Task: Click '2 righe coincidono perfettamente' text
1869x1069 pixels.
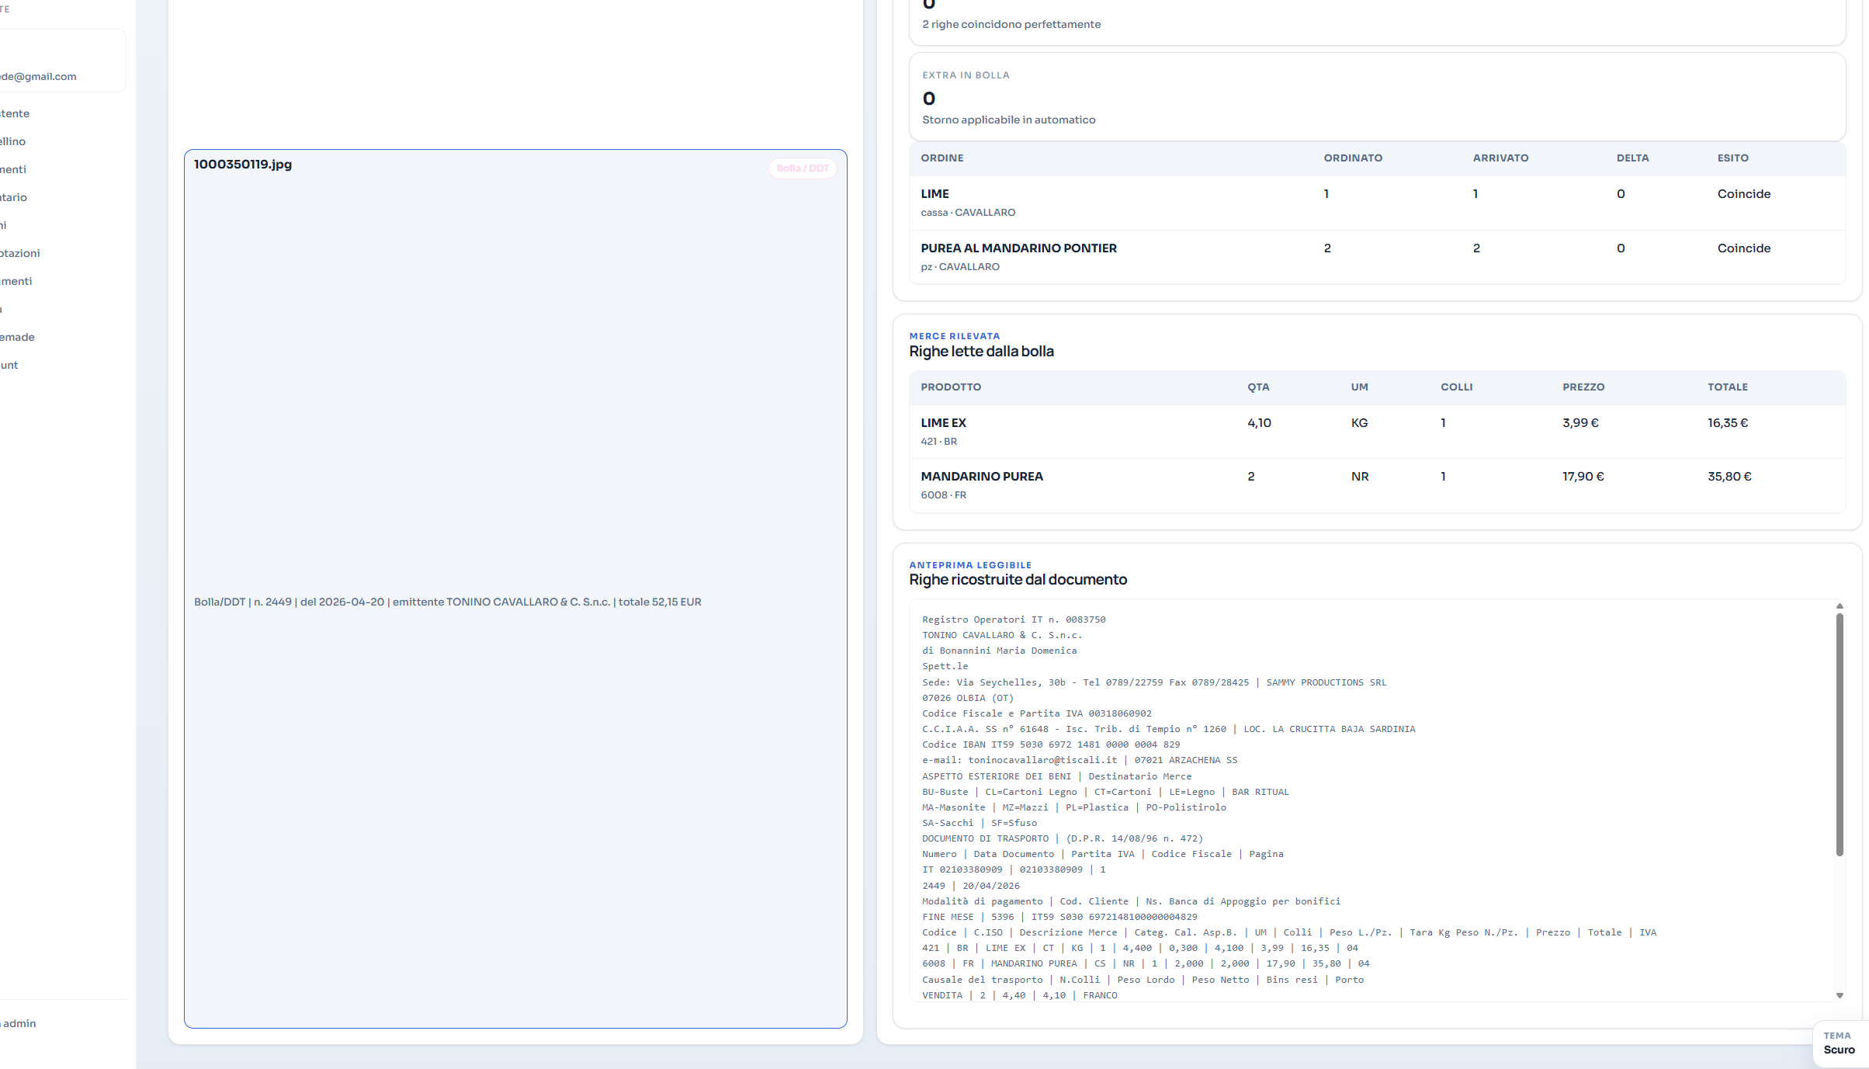Action: (x=1011, y=24)
